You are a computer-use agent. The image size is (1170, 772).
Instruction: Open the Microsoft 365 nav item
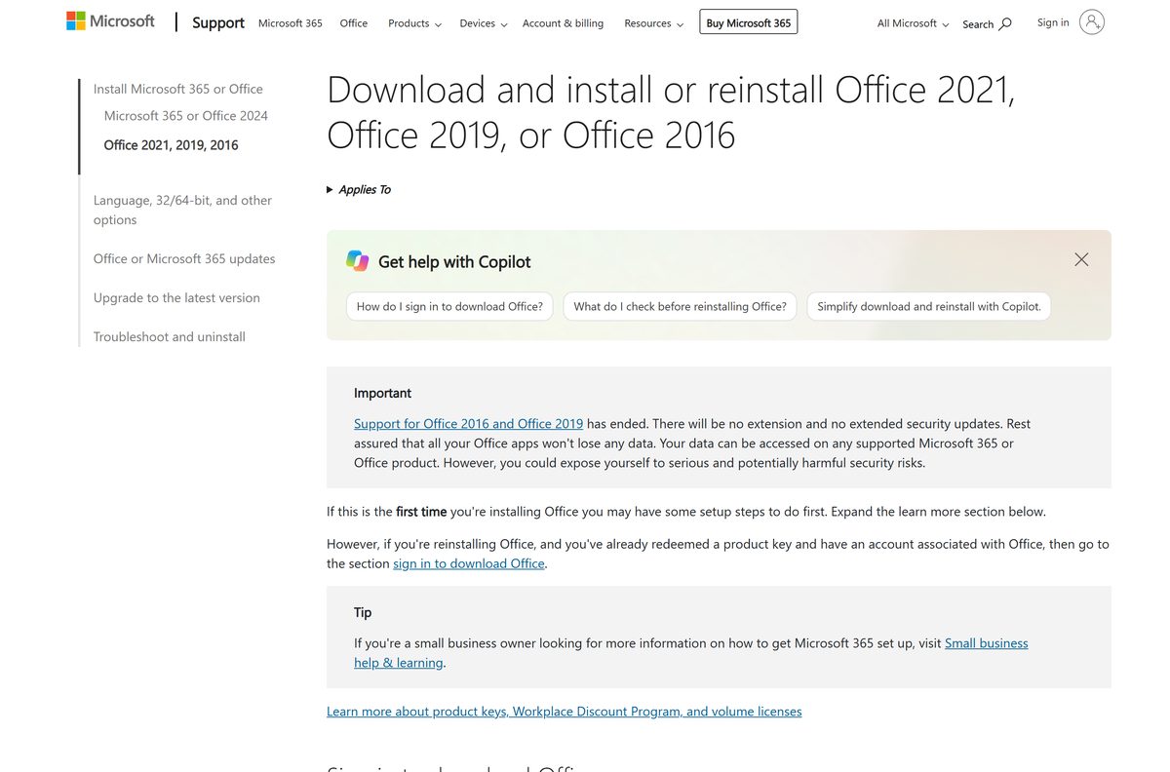291,23
